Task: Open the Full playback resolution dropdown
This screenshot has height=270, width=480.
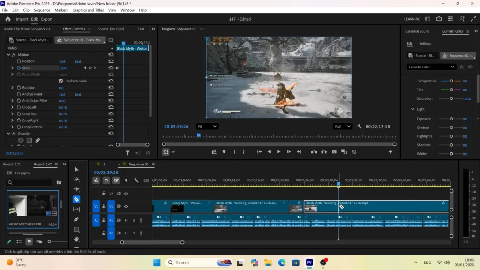Action: click(343, 127)
